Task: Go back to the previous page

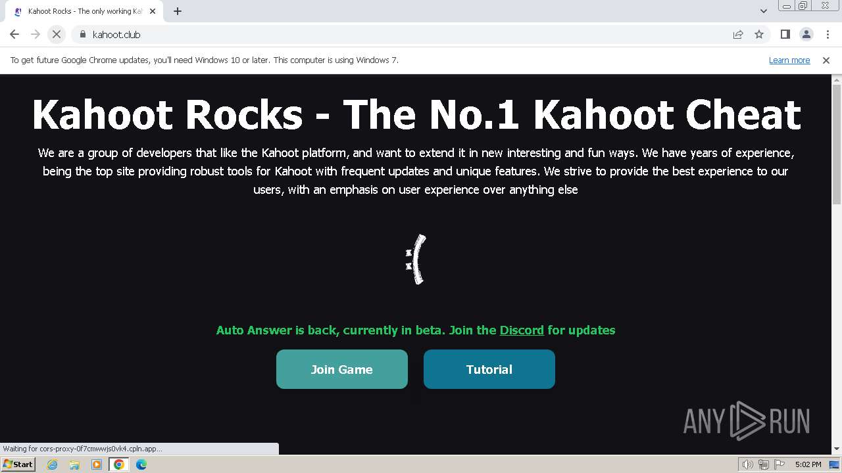Action: point(14,34)
